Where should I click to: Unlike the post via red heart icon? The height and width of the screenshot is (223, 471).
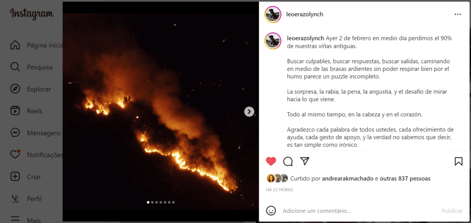pos(271,161)
